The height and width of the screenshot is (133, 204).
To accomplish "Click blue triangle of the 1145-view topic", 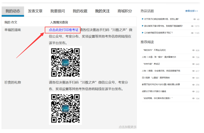I will [x=143, y=33].
